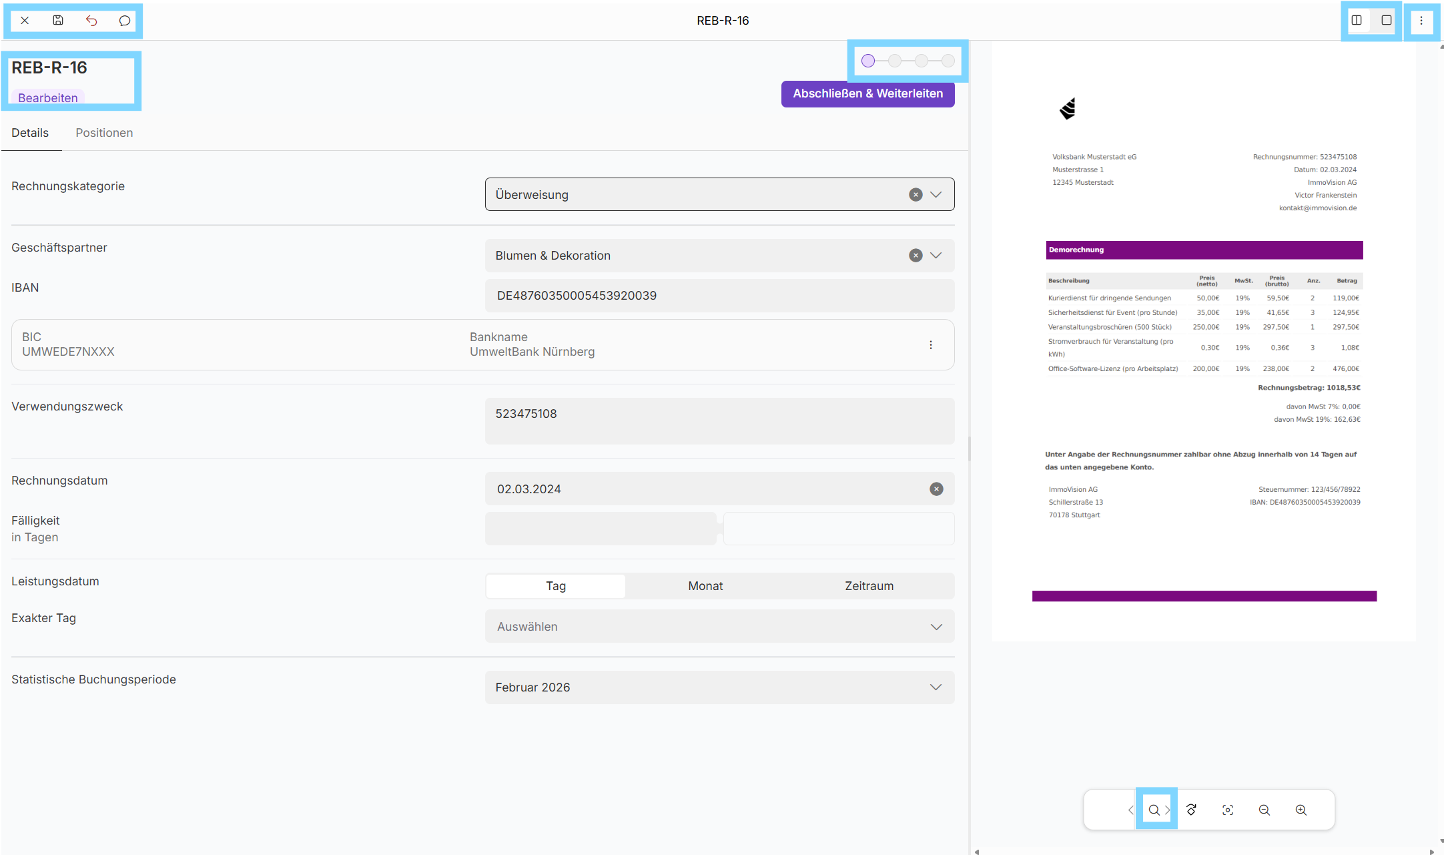Screen dimensions: 1444x855
Task: Switch to the Positionen tab
Action: (x=104, y=133)
